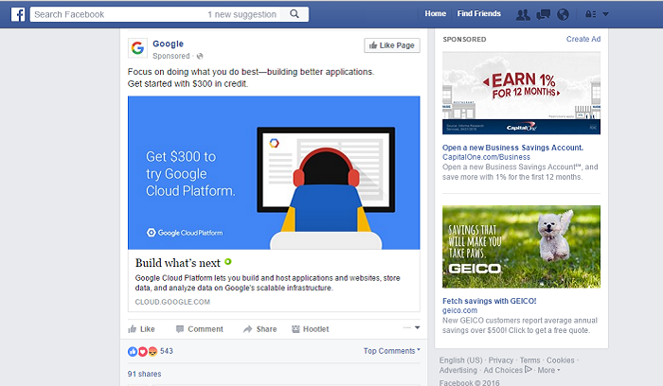Click the Capital One ad image
Viewport: 663px width, 386px height.
tap(521, 93)
